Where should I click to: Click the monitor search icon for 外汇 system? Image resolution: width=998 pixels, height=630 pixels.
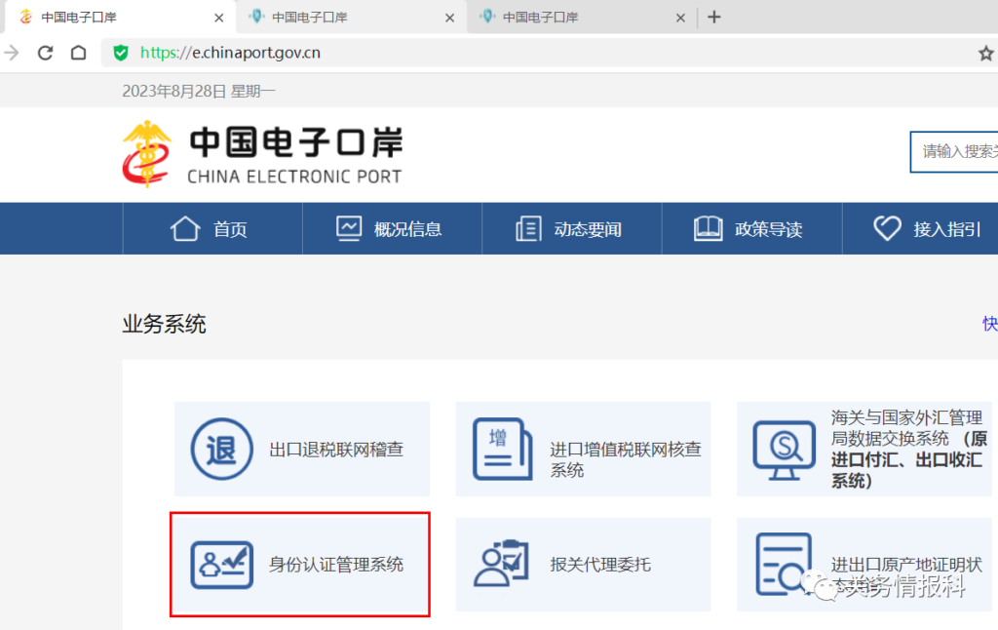[x=784, y=451]
